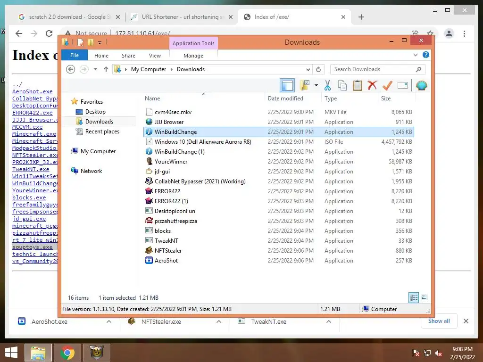Switch to Details view in status bar
Viewport: 483px width, 362px height.
coord(413,297)
